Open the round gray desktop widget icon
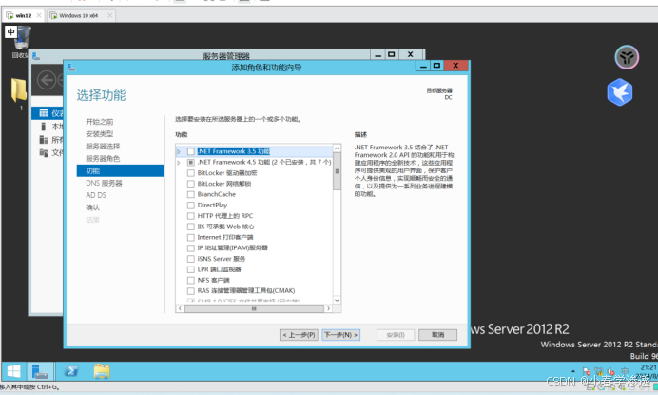This screenshot has width=658, height=395. coord(627,57)
